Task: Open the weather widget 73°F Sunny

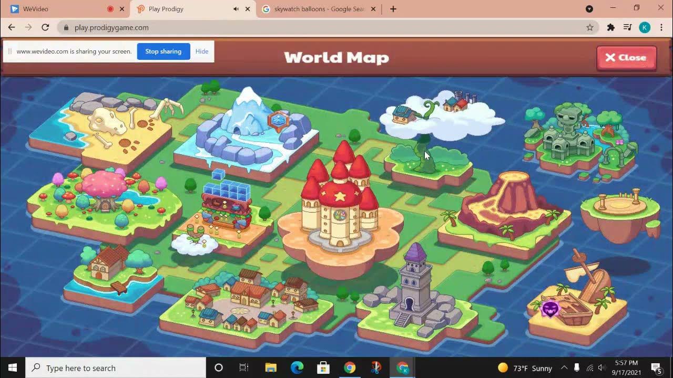Action: coord(525,367)
